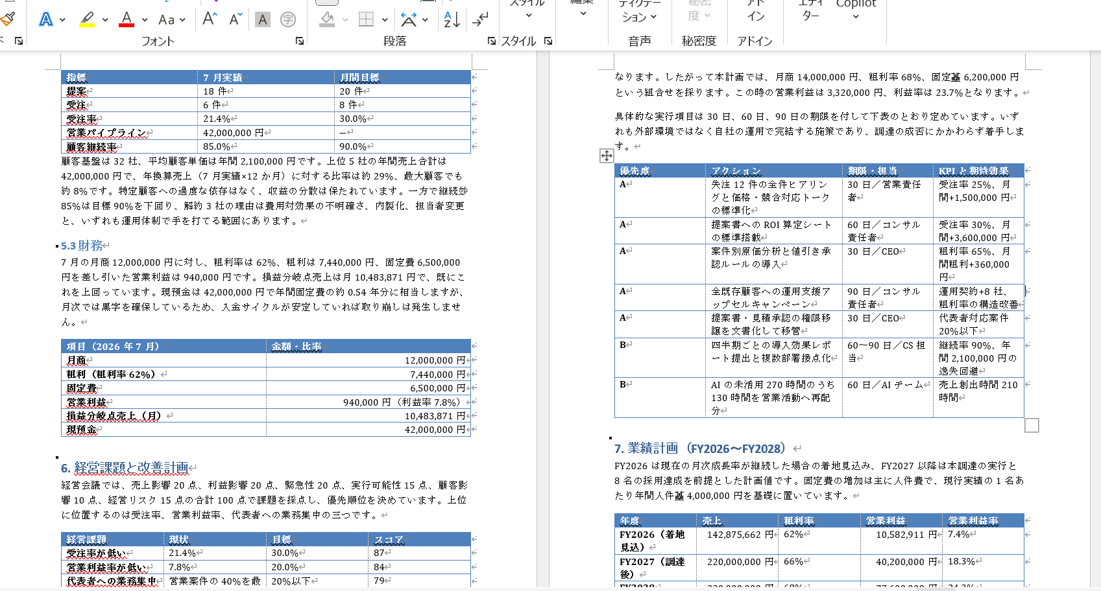
Task: Open the text effects dropdown arrow
Action: click(x=62, y=20)
